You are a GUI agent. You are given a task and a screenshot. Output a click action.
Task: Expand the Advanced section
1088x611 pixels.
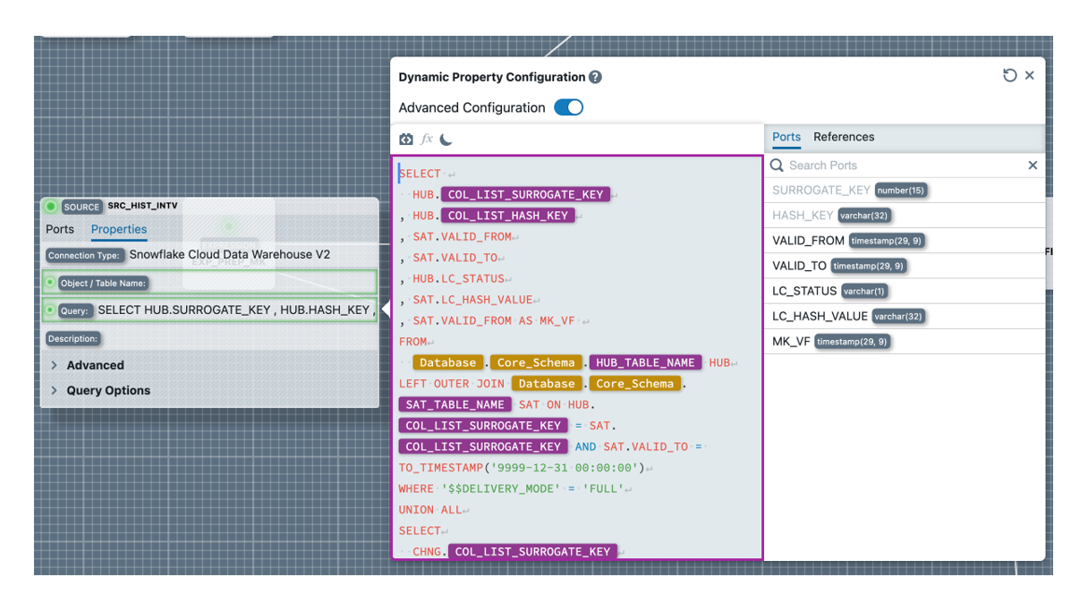point(55,365)
